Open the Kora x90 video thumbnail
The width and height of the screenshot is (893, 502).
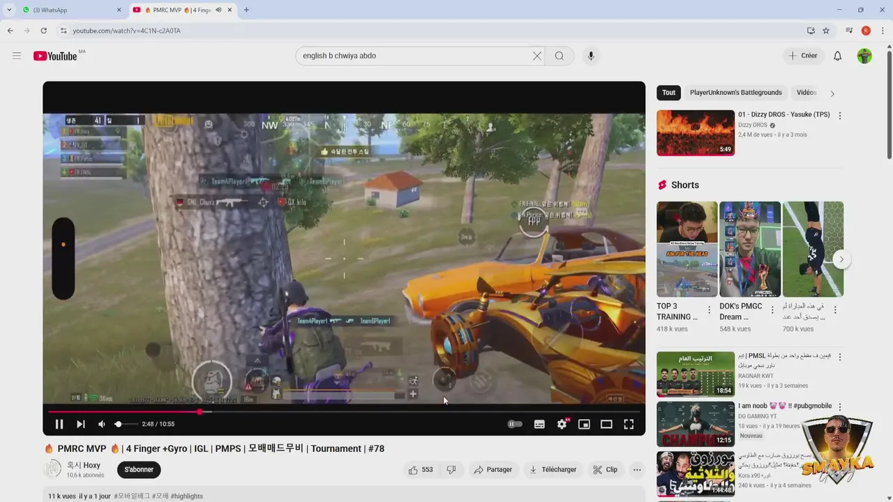click(x=696, y=474)
